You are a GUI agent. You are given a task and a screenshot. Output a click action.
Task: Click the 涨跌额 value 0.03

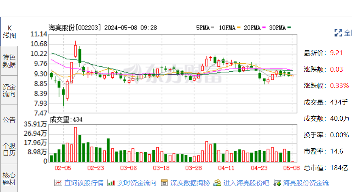336,69
